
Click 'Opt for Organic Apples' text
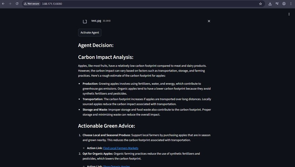tap(98, 153)
